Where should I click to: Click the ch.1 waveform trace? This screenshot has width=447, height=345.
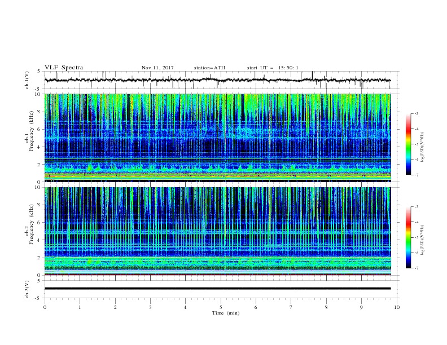tap(217, 80)
